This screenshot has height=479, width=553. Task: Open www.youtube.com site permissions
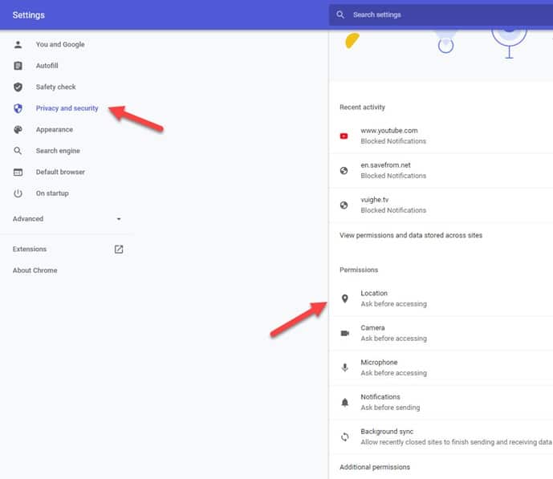(441, 136)
